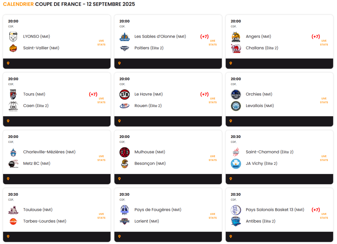Open Live Stats for Angers vs Challans
The height and width of the screenshot is (244, 337).
324,43
